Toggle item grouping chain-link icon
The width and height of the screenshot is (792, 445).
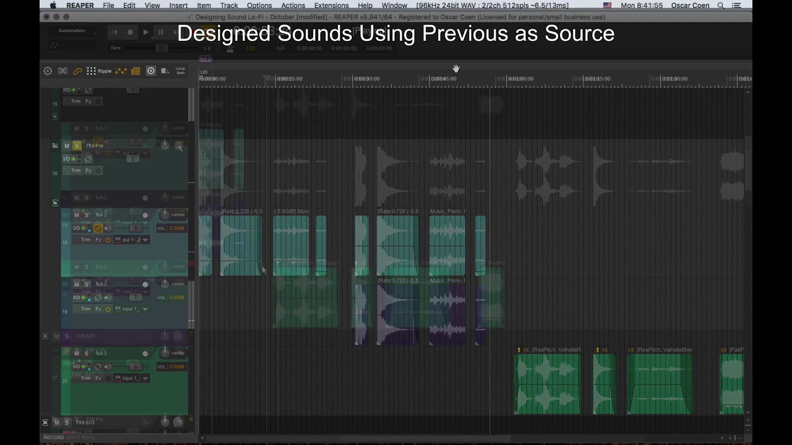pos(77,71)
